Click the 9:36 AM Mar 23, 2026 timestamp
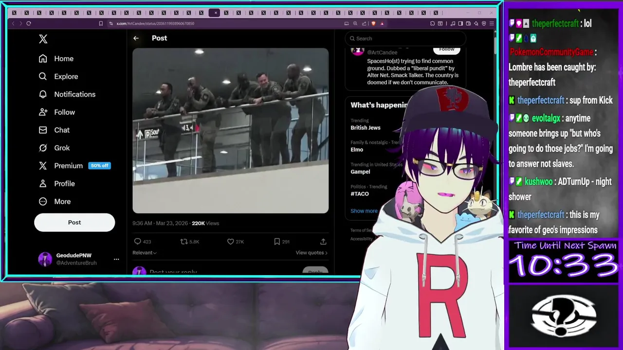The width and height of the screenshot is (623, 350). pyautogui.click(x=160, y=223)
